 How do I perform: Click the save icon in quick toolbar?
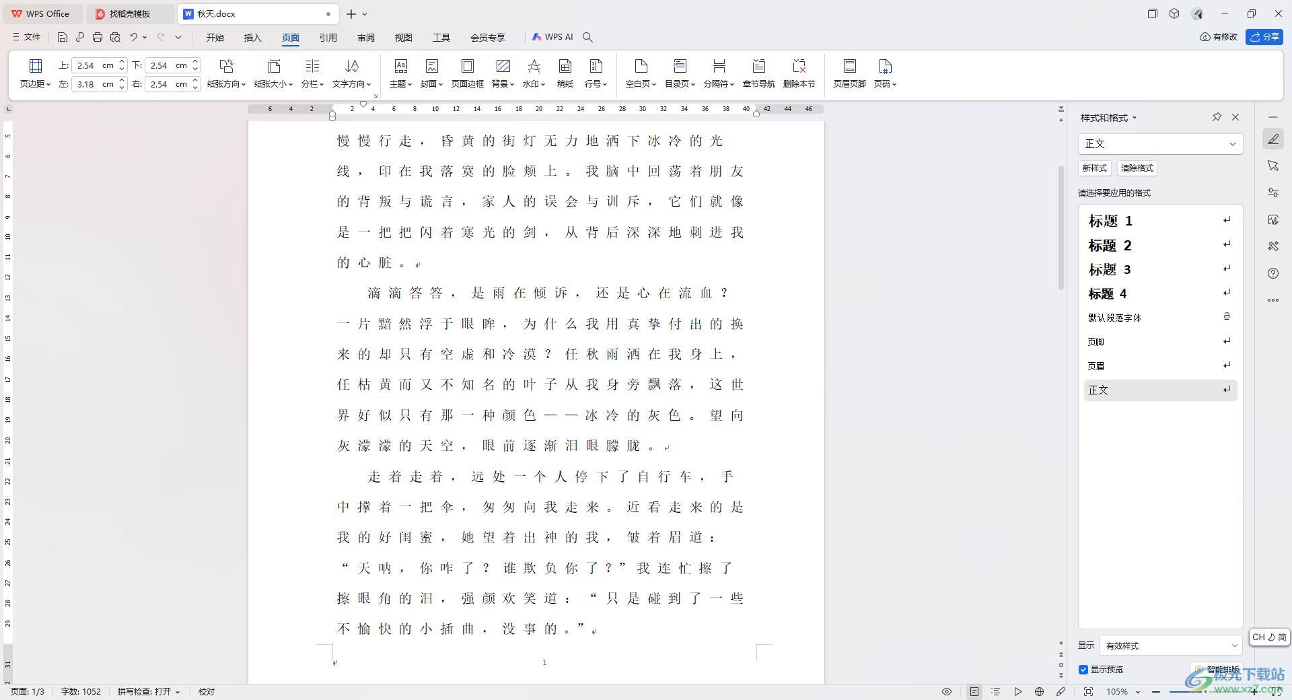click(63, 38)
